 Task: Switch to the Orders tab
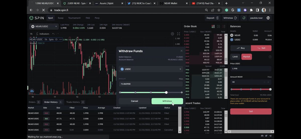[x=34, y=102]
